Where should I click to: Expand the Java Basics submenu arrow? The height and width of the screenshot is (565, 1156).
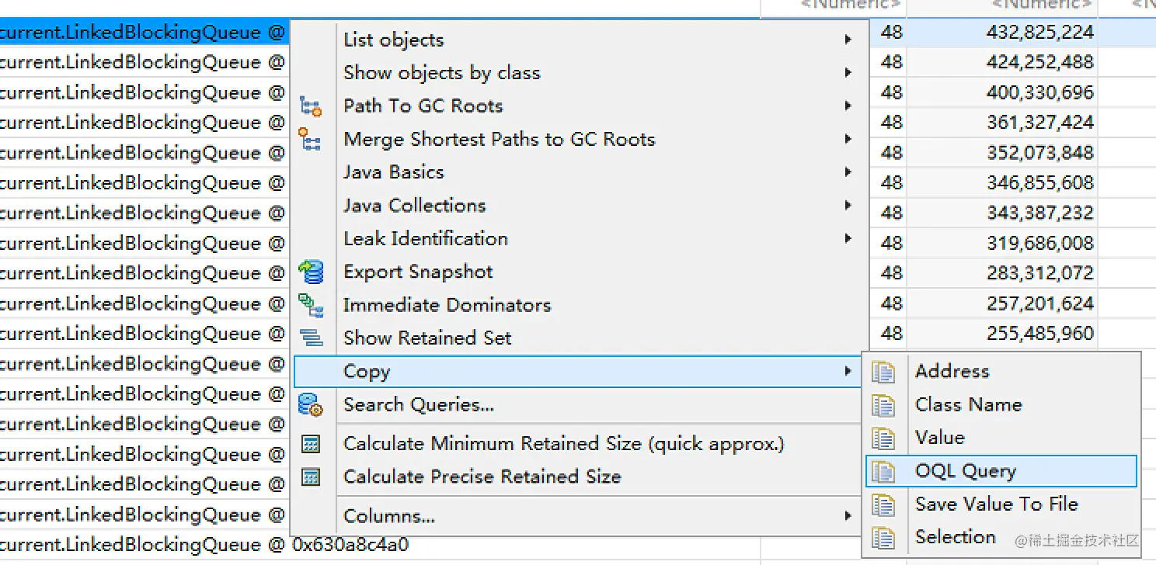[848, 172]
